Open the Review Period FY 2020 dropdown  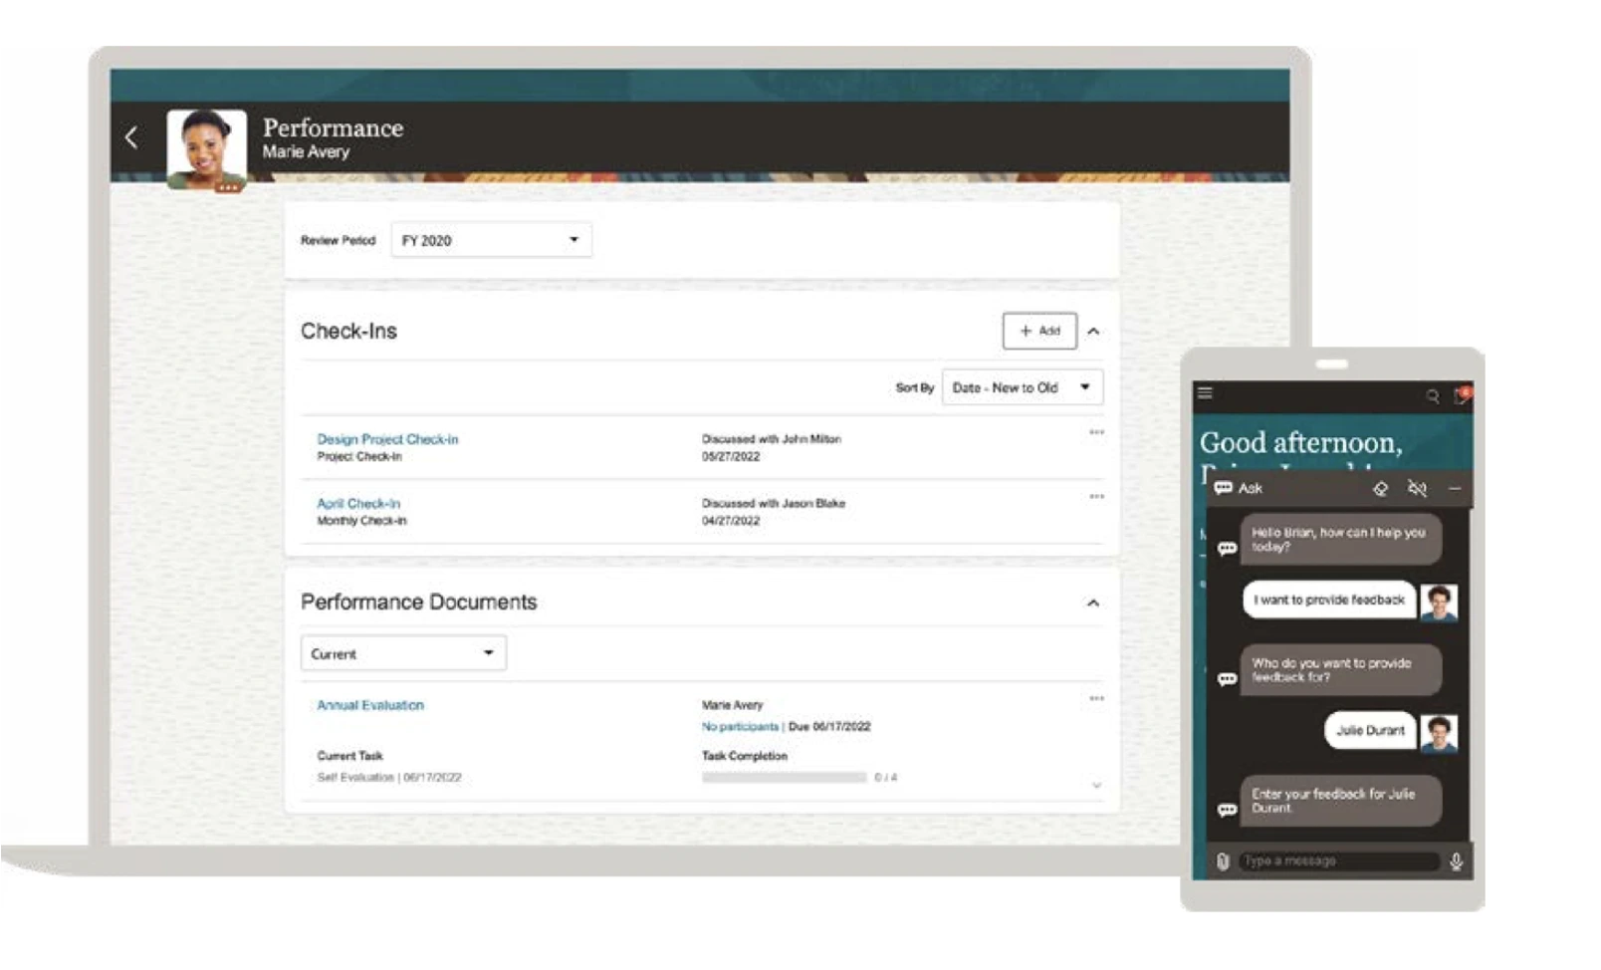(x=491, y=240)
